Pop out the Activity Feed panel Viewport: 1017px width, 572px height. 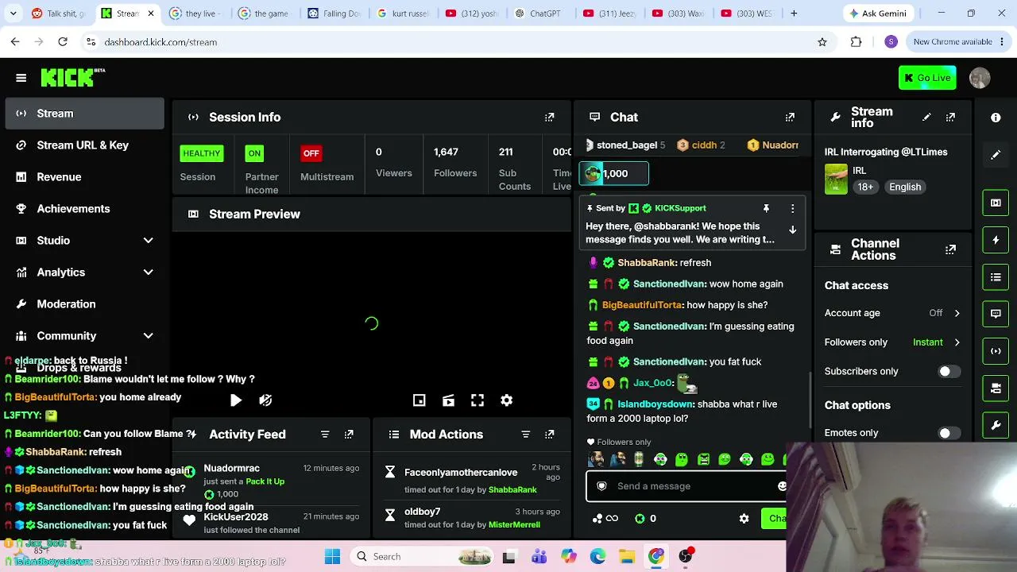pyautogui.click(x=349, y=435)
